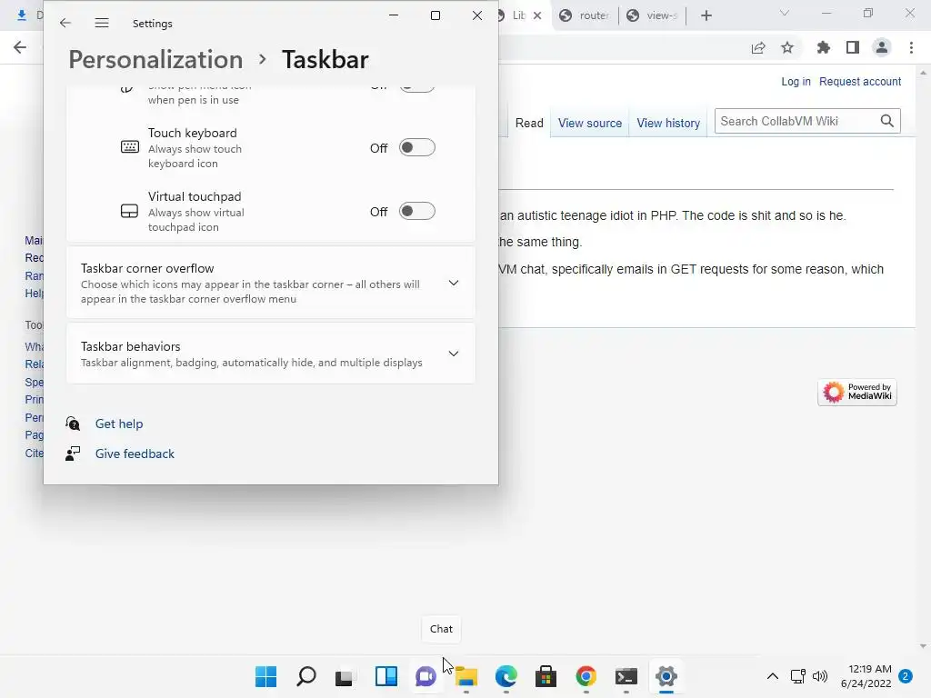
Task: Open a new Chrome tab
Action: coord(706,15)
